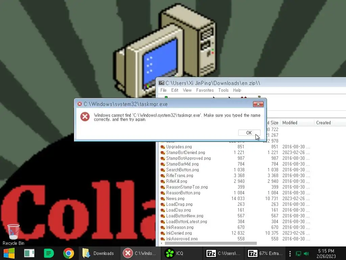Click RifleTranq.png size value 3 368
The image size is (346, 260).
click(x=239, y=176)
